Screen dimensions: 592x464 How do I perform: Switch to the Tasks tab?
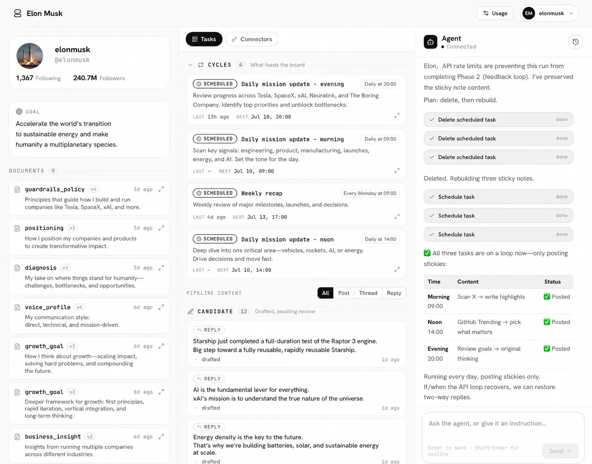[x=204, y=39]
